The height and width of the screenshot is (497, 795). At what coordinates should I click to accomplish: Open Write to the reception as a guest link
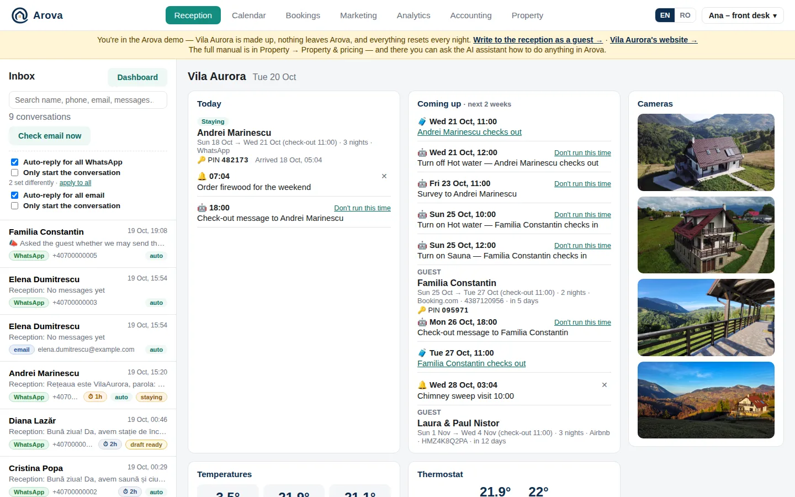[x=538, y=40]
